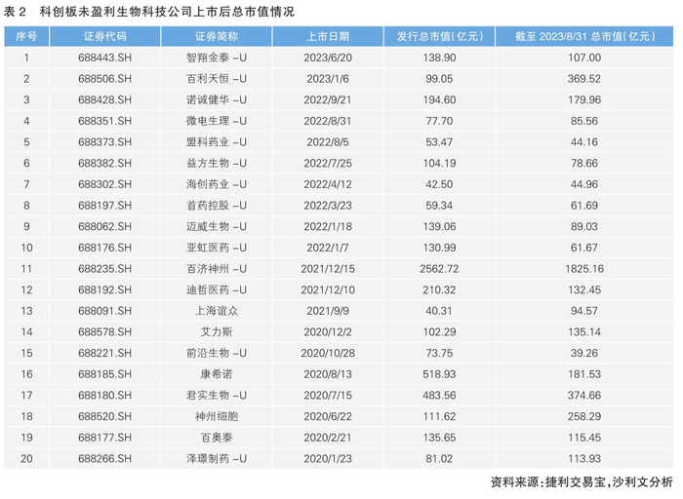This screenshot has width=683, height=499.
Task: Click stock code 688520.SH
Action: (105, 416)
